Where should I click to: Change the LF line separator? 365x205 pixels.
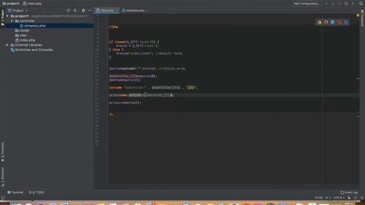pyautogui.click(x=328, y=198)
